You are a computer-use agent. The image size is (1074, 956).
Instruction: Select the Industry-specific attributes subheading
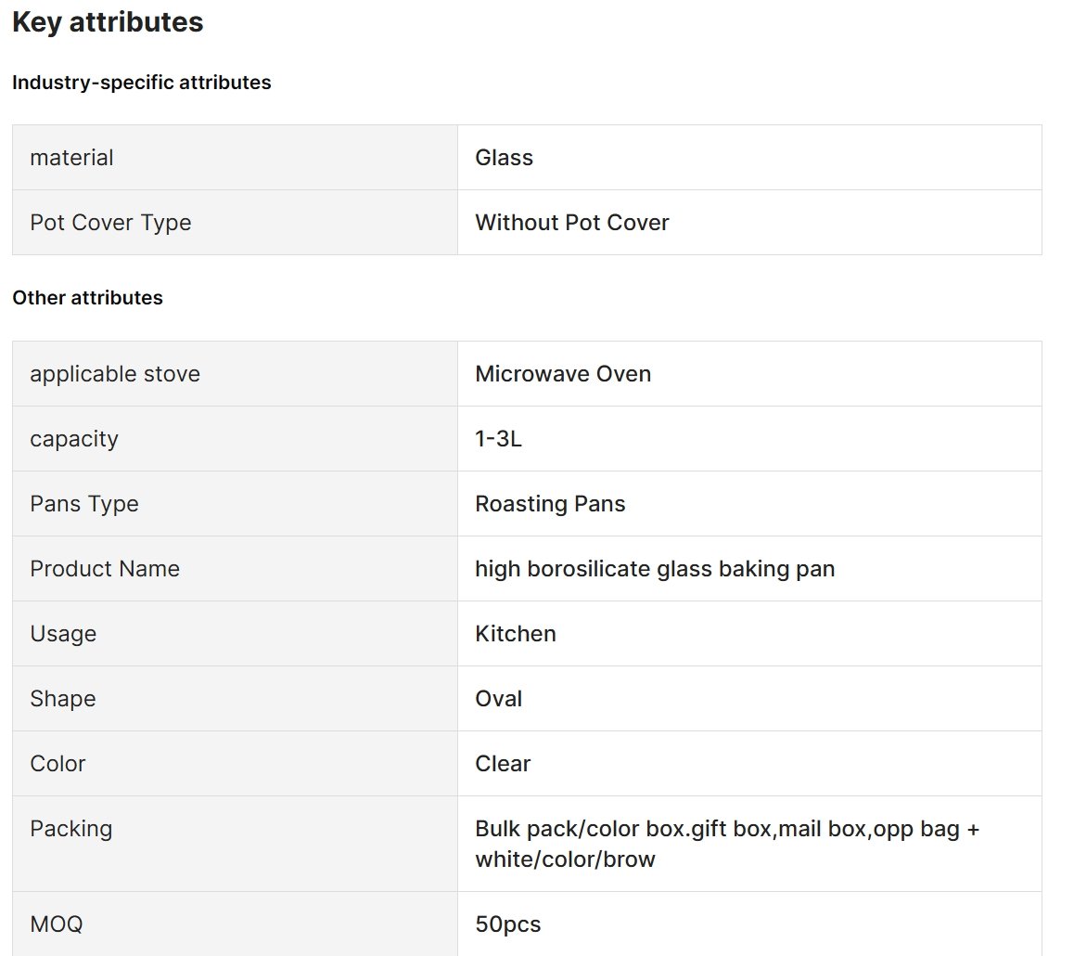[142, 83]
